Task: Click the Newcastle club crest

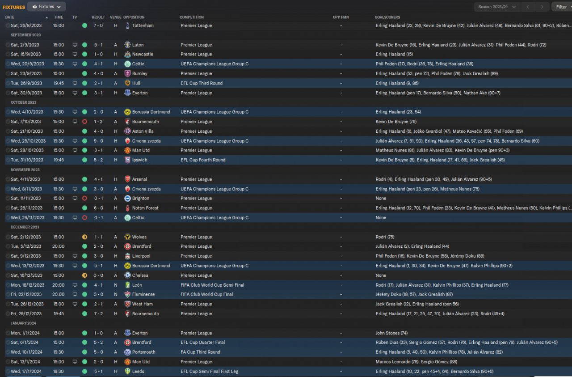Action: pos(127,54)
